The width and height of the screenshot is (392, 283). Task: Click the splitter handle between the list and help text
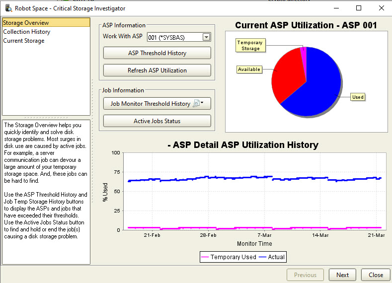(46, 117)
